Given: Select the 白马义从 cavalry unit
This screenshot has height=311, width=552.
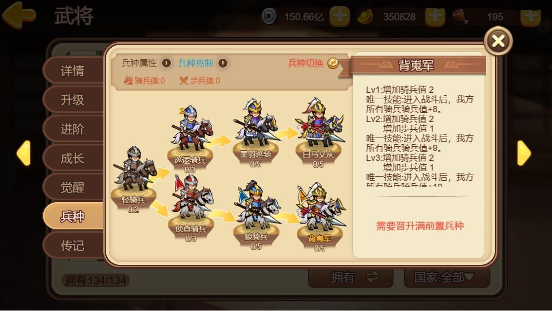Looking at the screenshot, I should coord(319,133).
